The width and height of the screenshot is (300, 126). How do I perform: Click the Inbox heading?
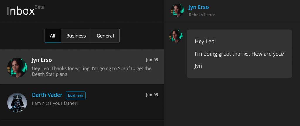pos(21,11)
